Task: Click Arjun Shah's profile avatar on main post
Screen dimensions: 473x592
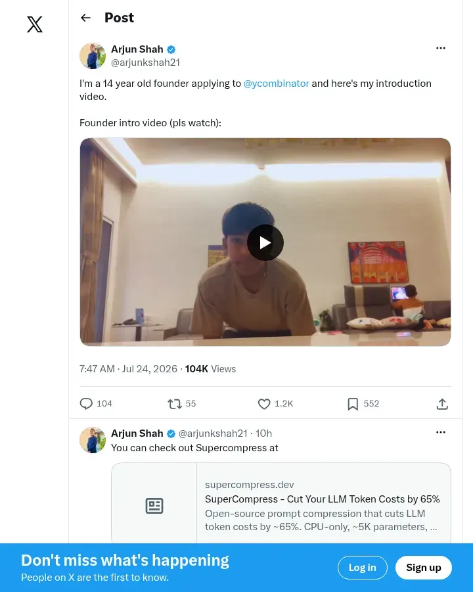Action: click(x=93, y=56)
